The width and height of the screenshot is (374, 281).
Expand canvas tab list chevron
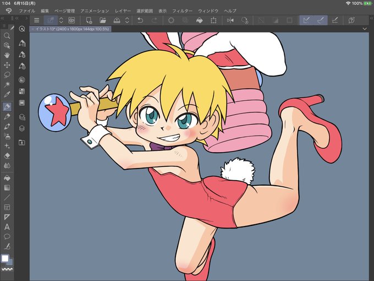365,29
